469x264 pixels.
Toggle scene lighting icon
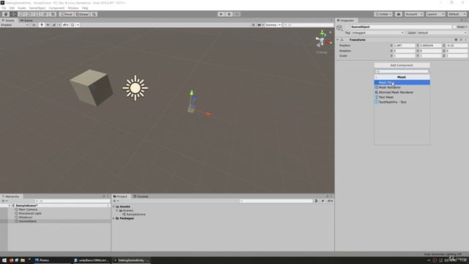pyautogui.click(x=42, y=25)
